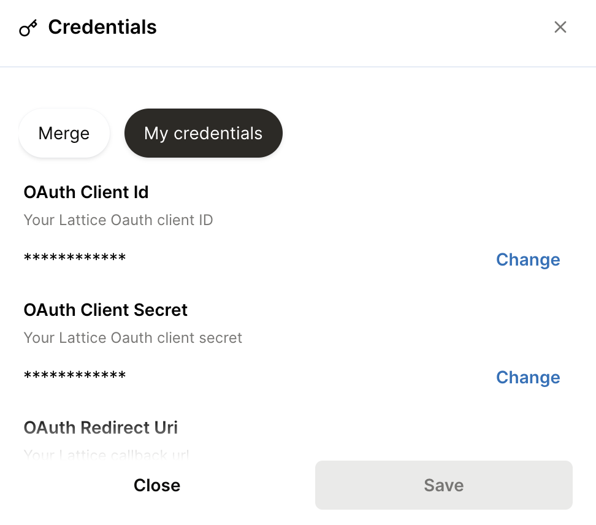Screen dimensions: 596x525
Task: Select the My credentials tab
Action: [203, 133]
